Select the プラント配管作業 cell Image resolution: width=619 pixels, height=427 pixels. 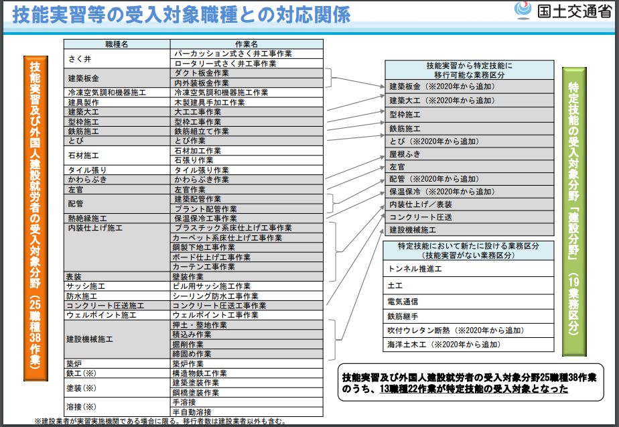click(247, 208)
